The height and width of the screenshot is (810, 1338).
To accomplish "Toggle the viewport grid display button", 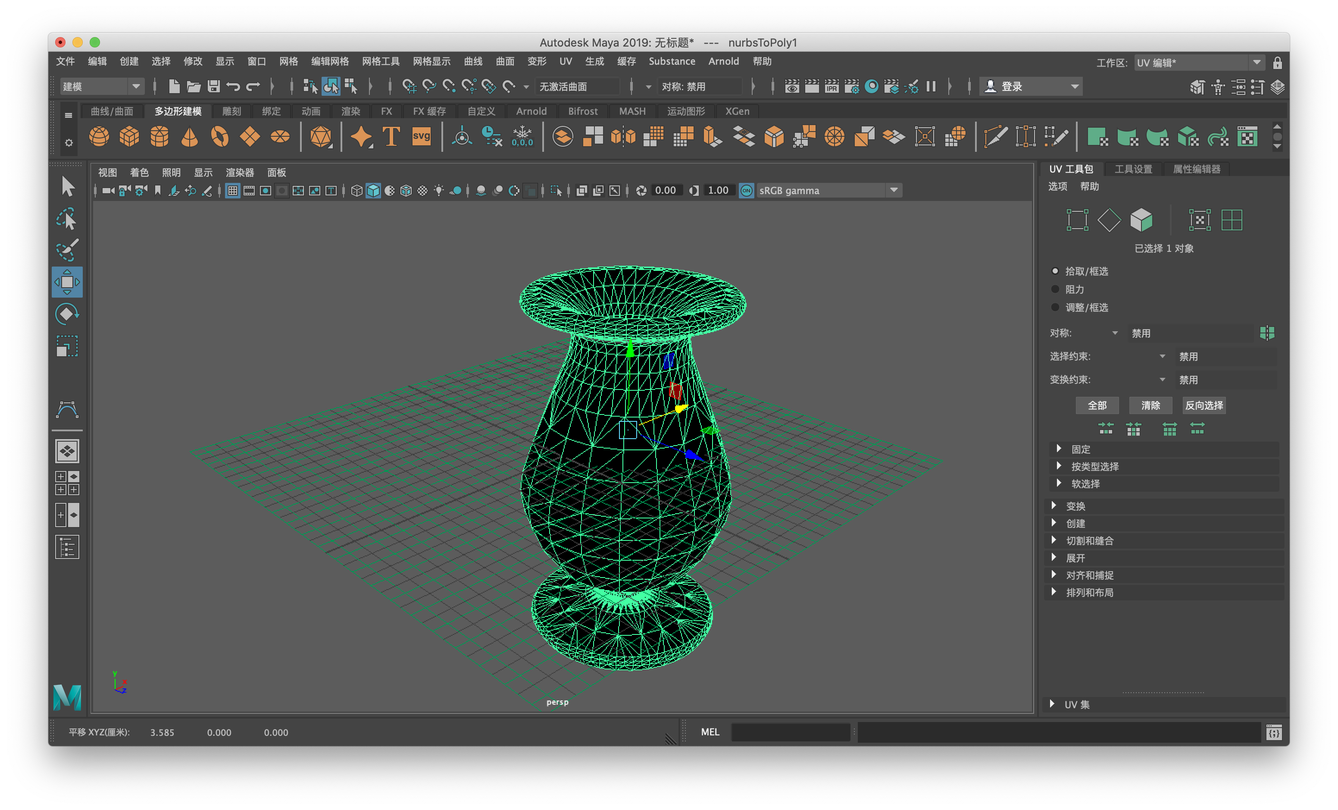I will (x=232, y=191).
